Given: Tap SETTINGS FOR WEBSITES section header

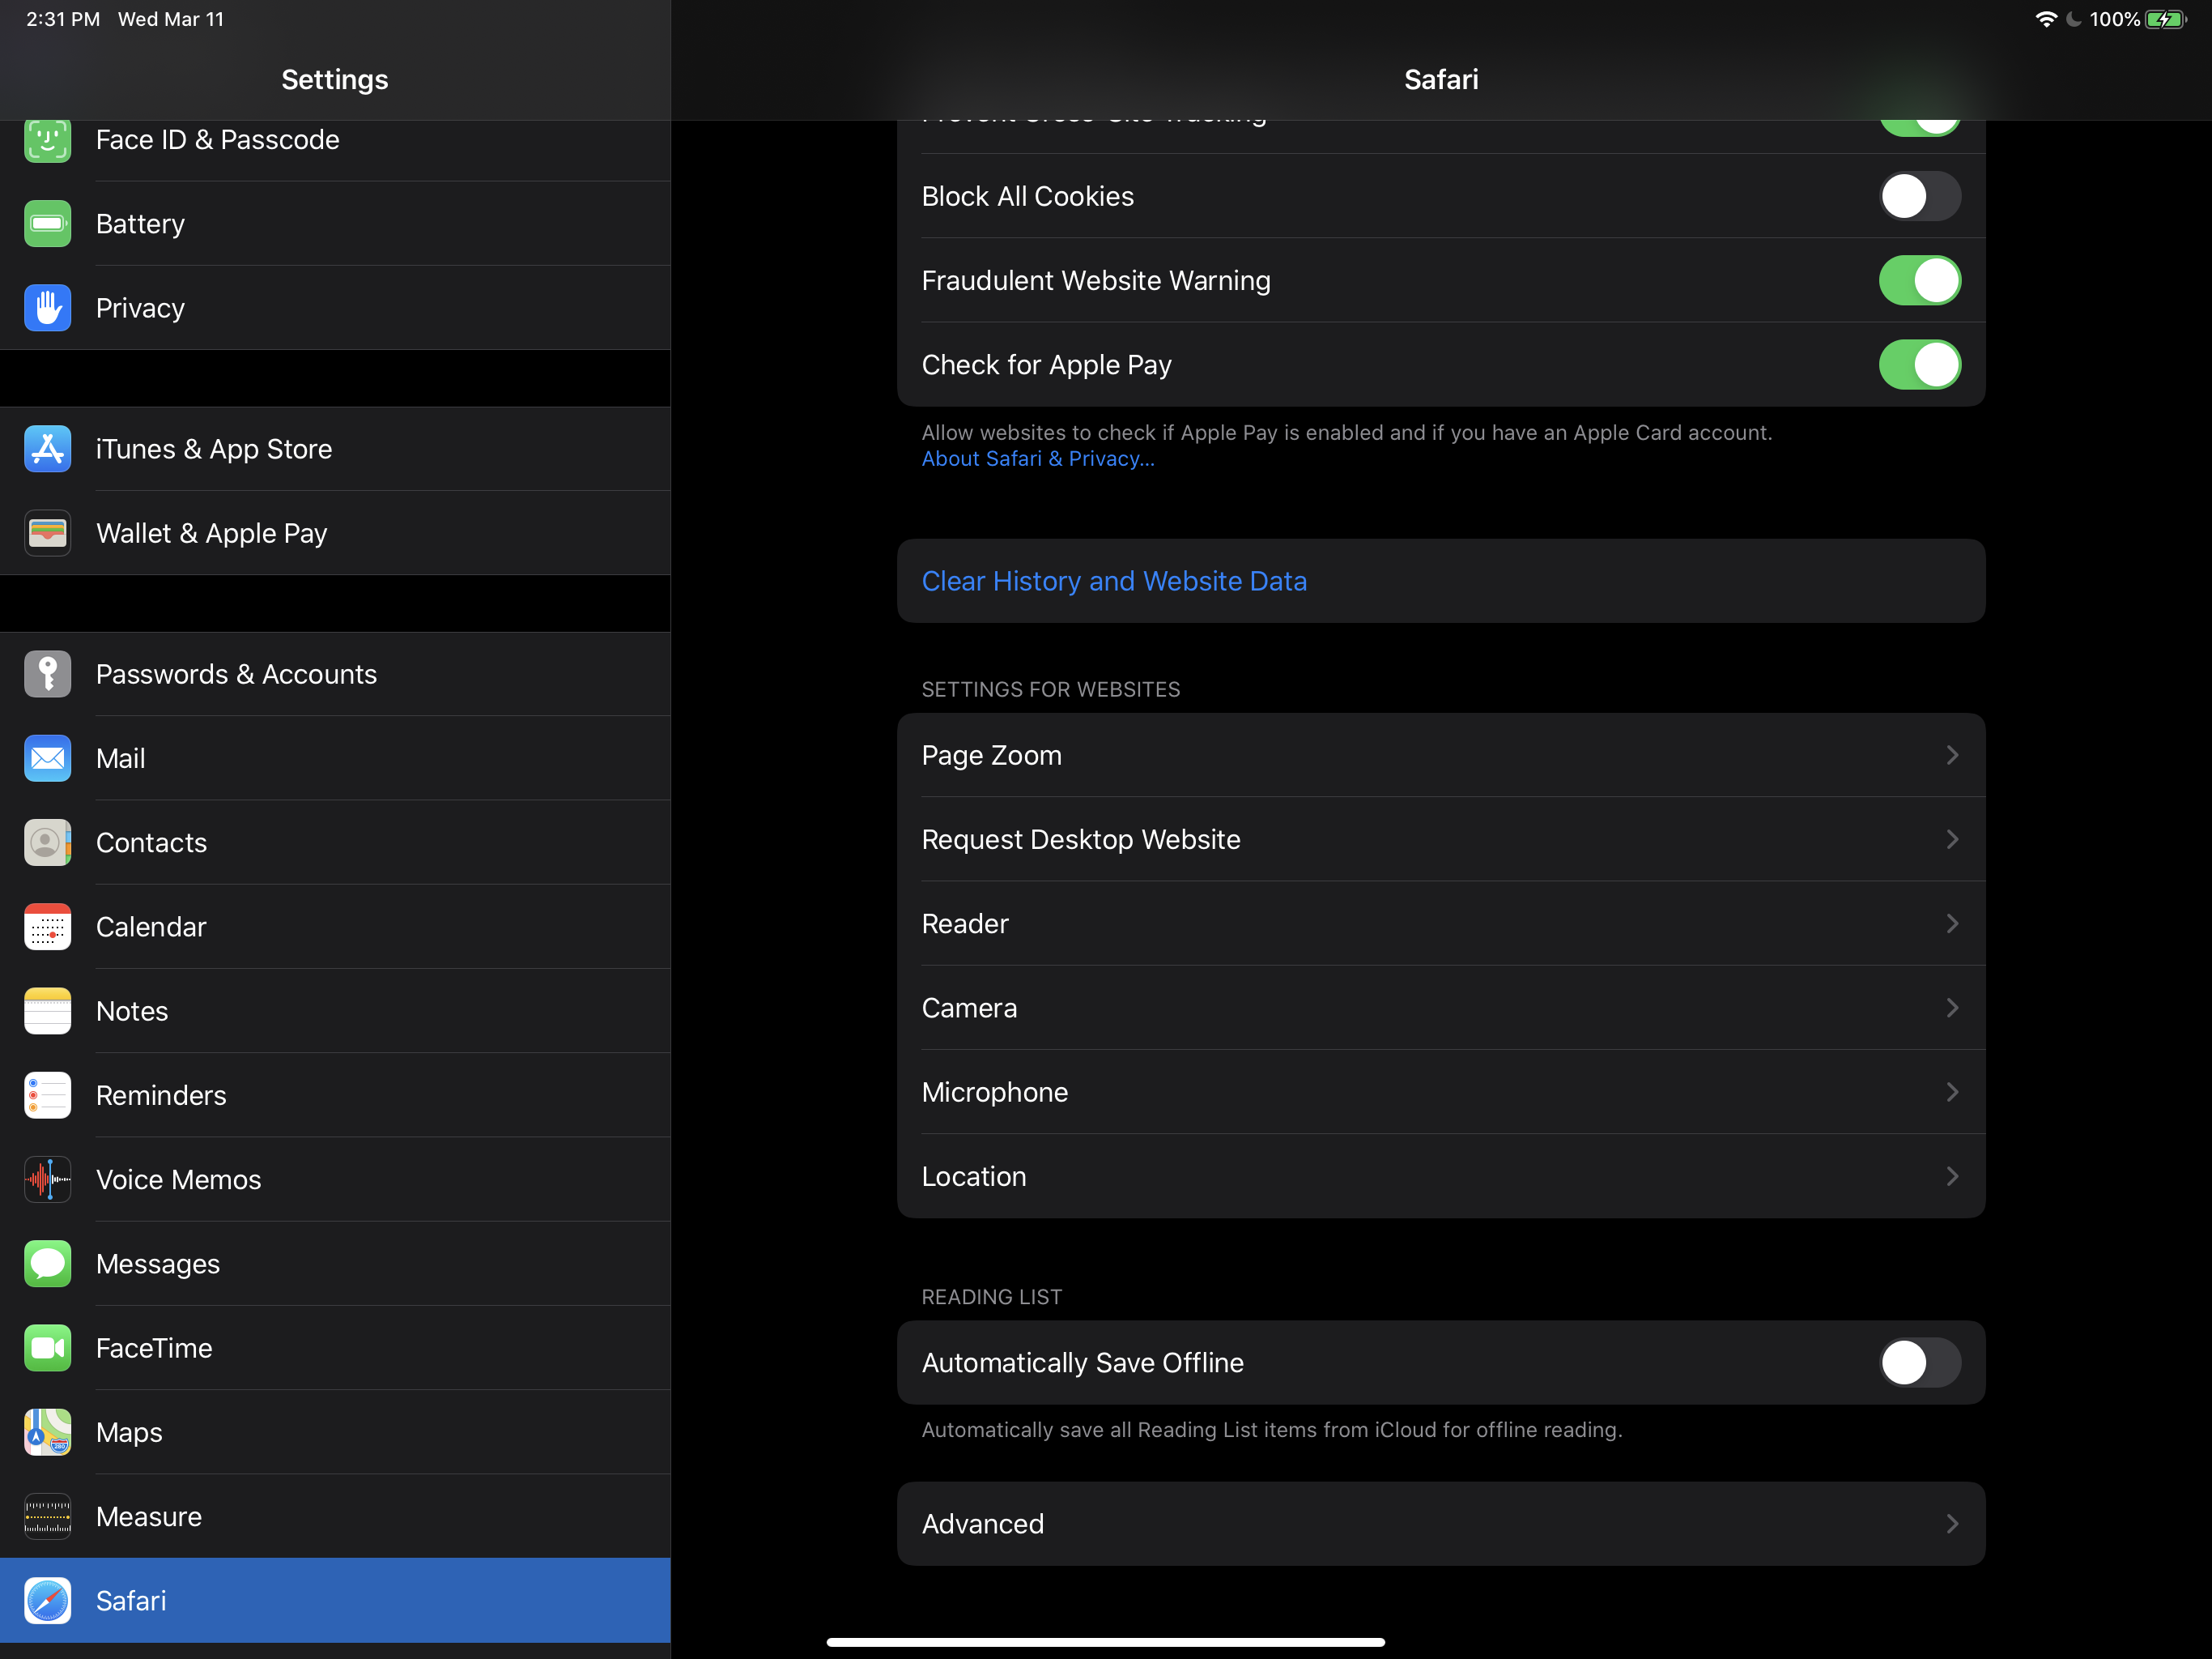Looking at the screenshot, I should pos(1050,689).
